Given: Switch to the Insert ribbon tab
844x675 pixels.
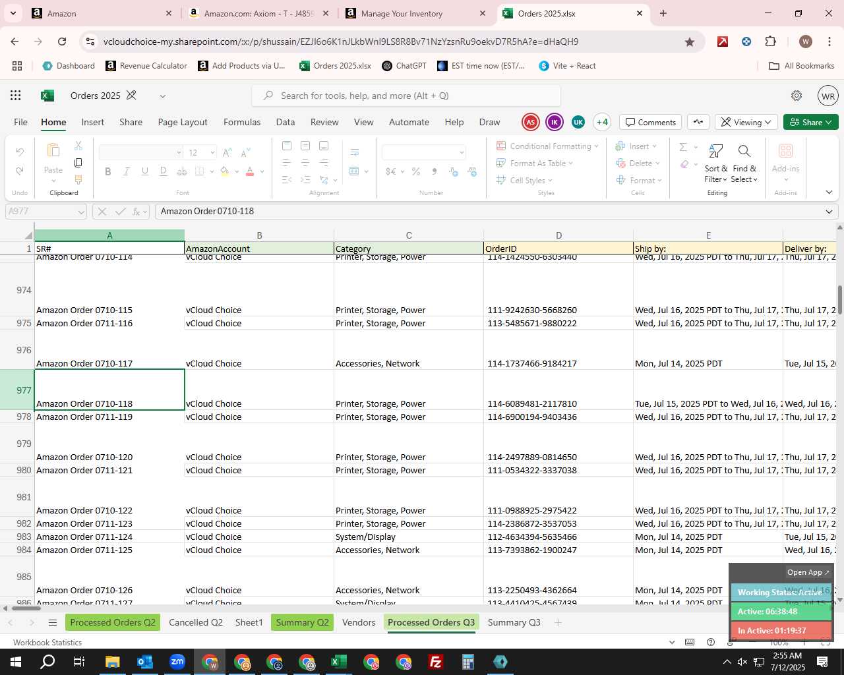Looking at the screenshot, I should (x=93, y=122).
